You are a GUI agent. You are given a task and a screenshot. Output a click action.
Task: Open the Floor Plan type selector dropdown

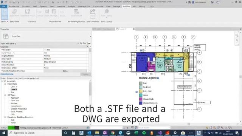pos(90,36)
